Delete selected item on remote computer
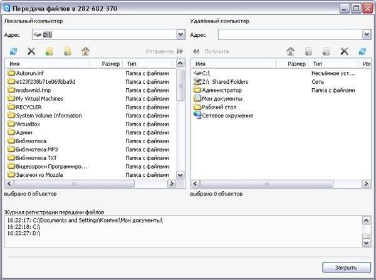The width and height of the screenshot is (376, 280). coord(344,51)
